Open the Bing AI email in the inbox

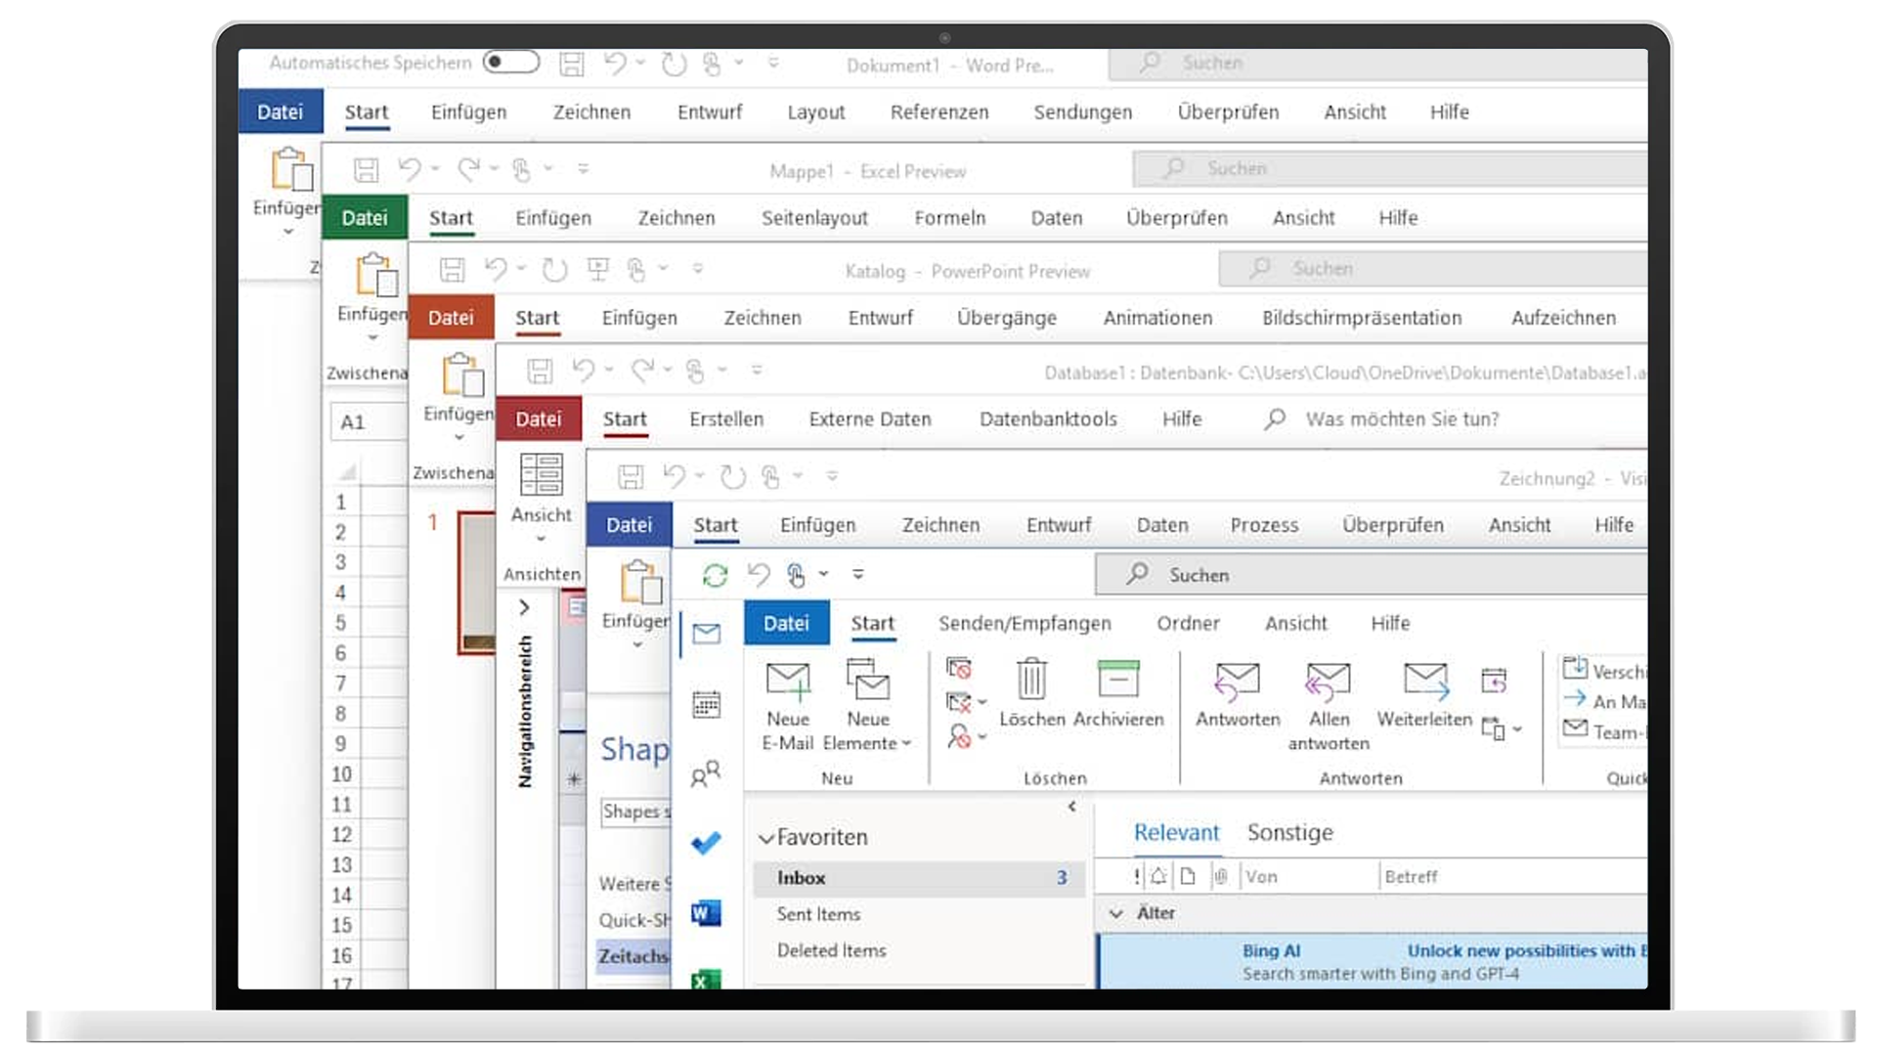click(x=1369, y=961)
